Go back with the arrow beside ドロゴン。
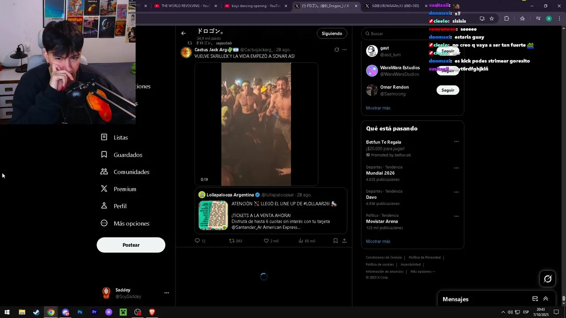 [x=184, y=33]
